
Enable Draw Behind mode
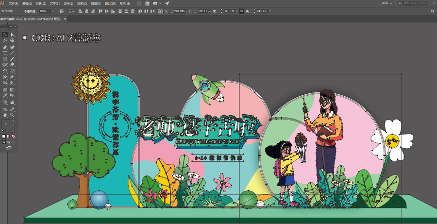[x=9, y=142]
